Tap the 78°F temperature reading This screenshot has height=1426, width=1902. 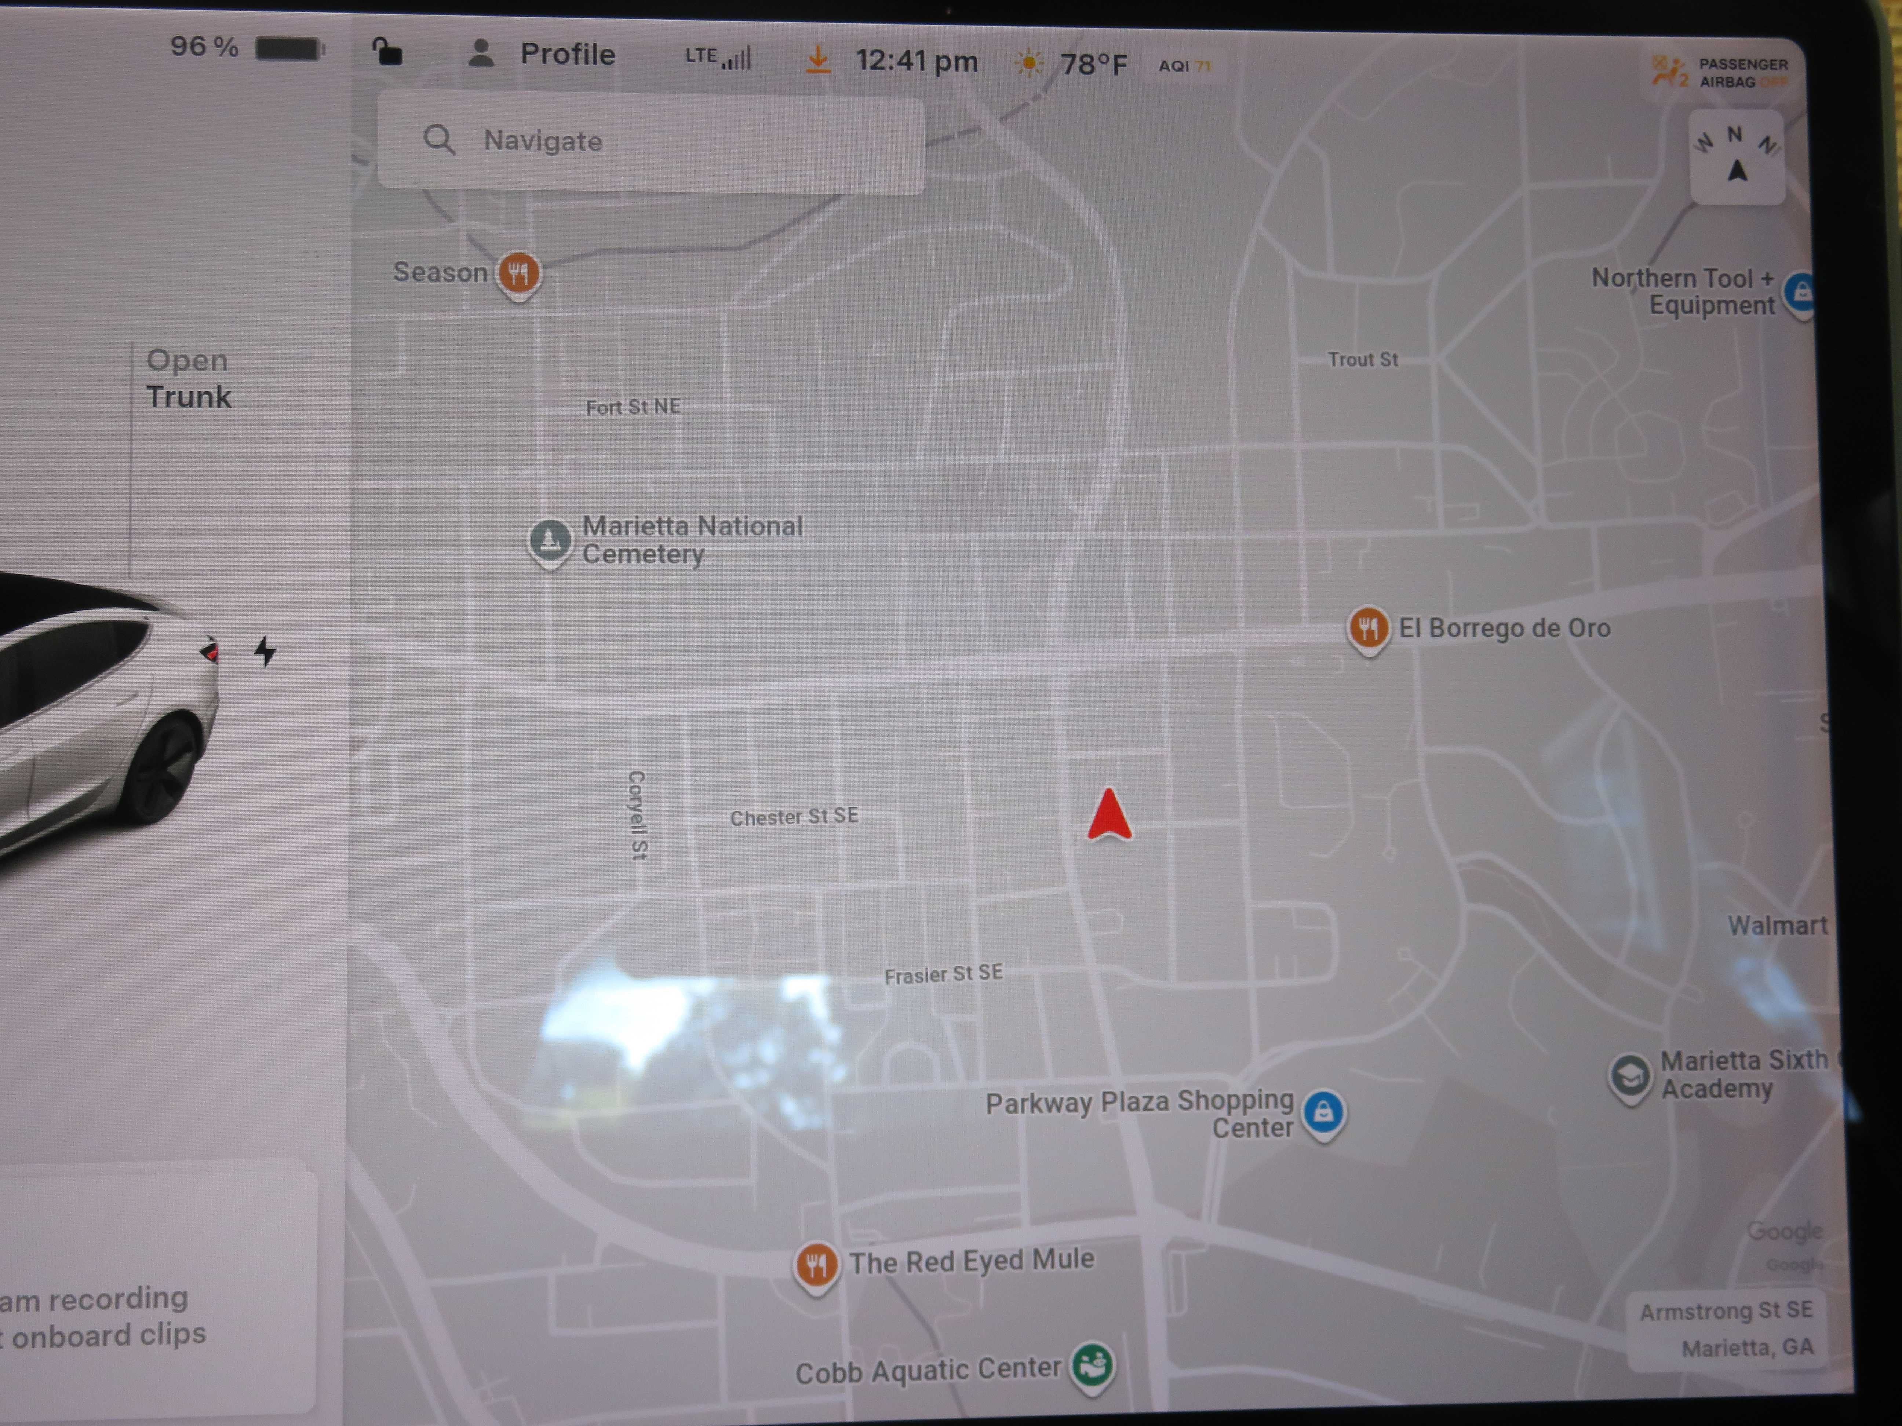1093,65
